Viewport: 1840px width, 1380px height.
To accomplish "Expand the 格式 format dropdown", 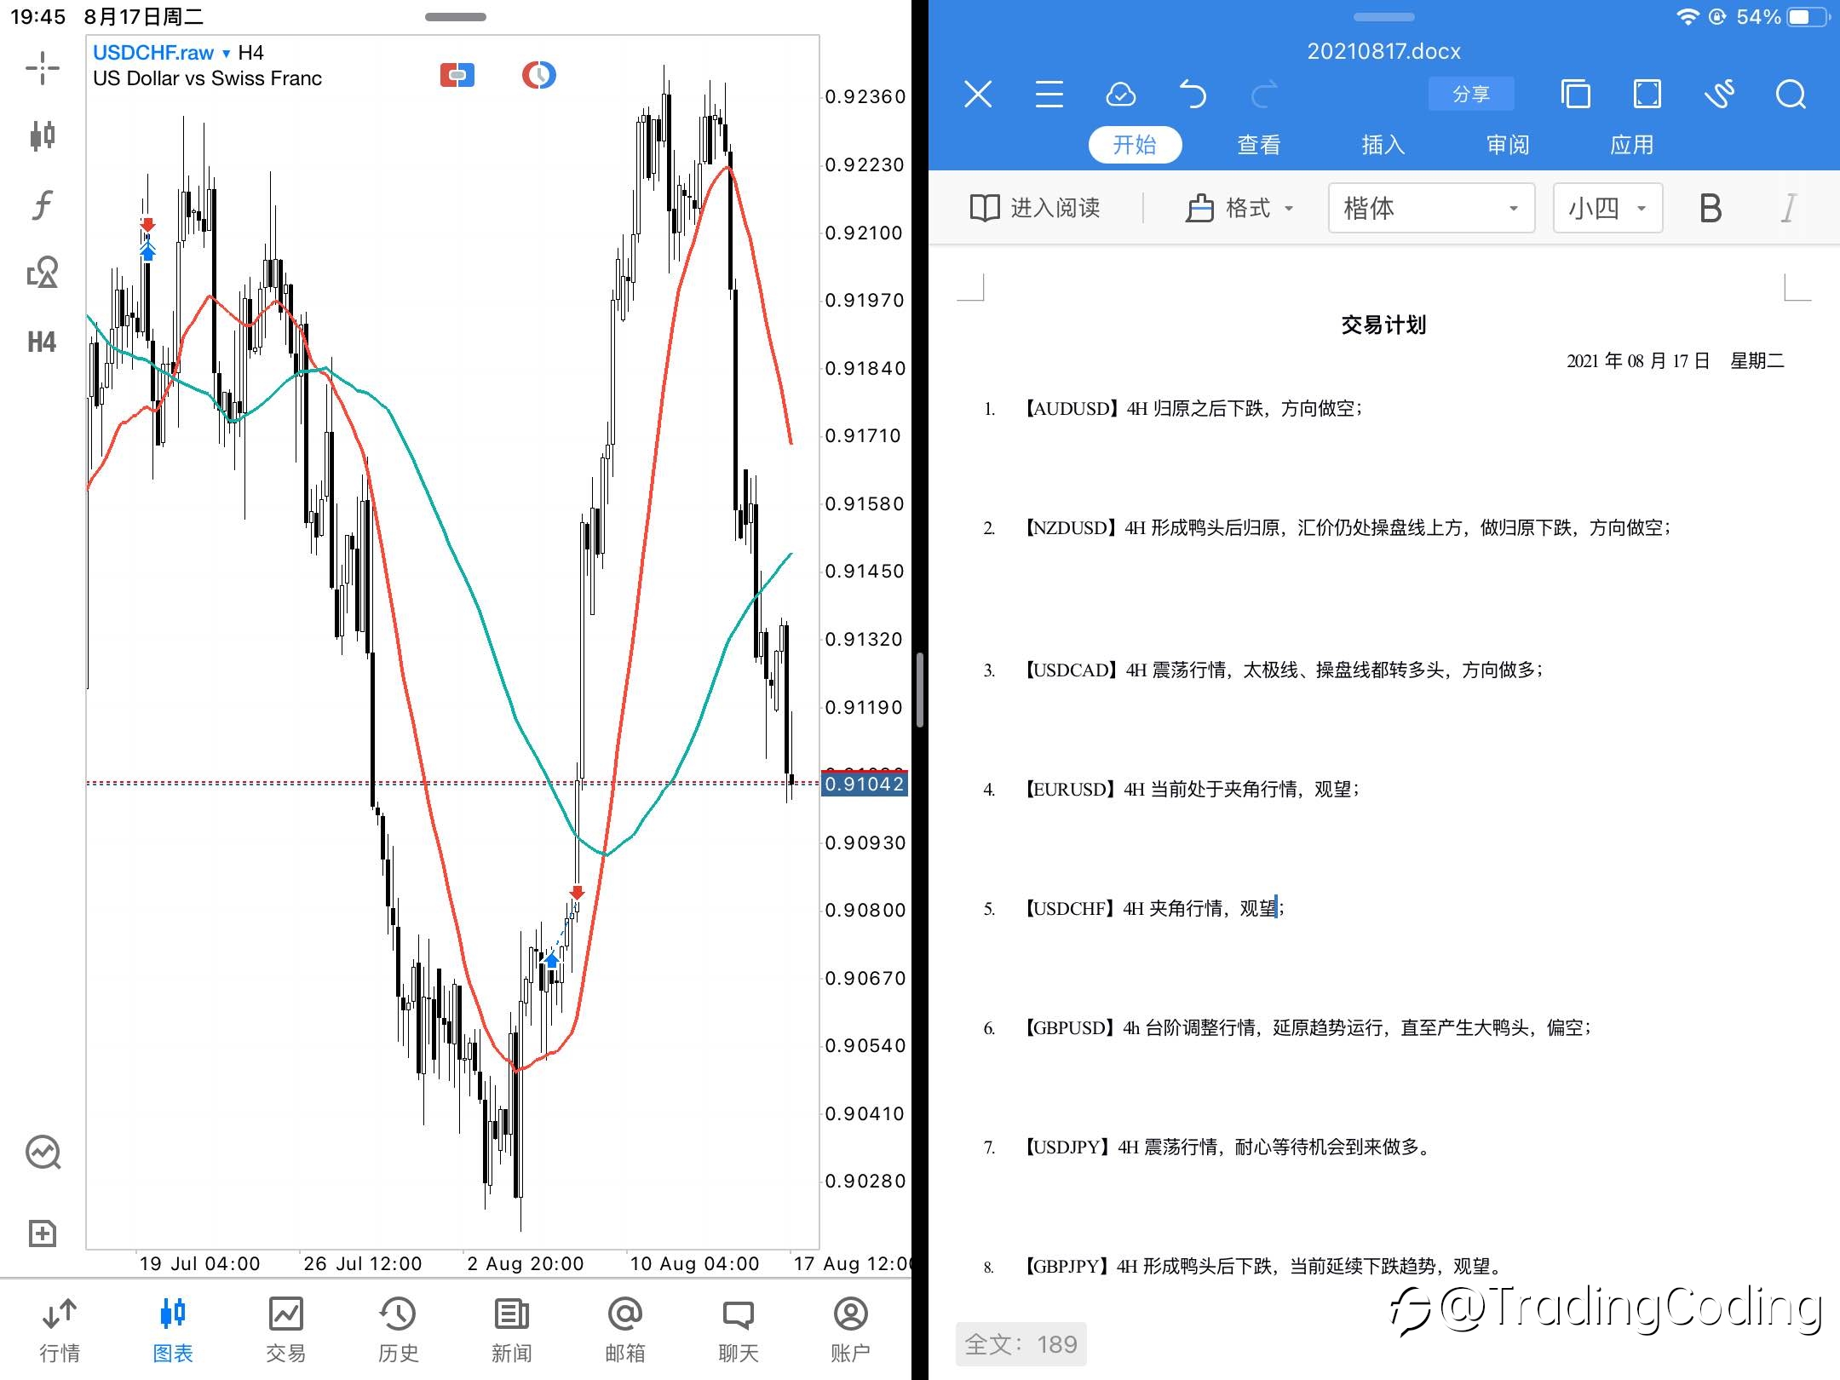I will [1239, 208].
